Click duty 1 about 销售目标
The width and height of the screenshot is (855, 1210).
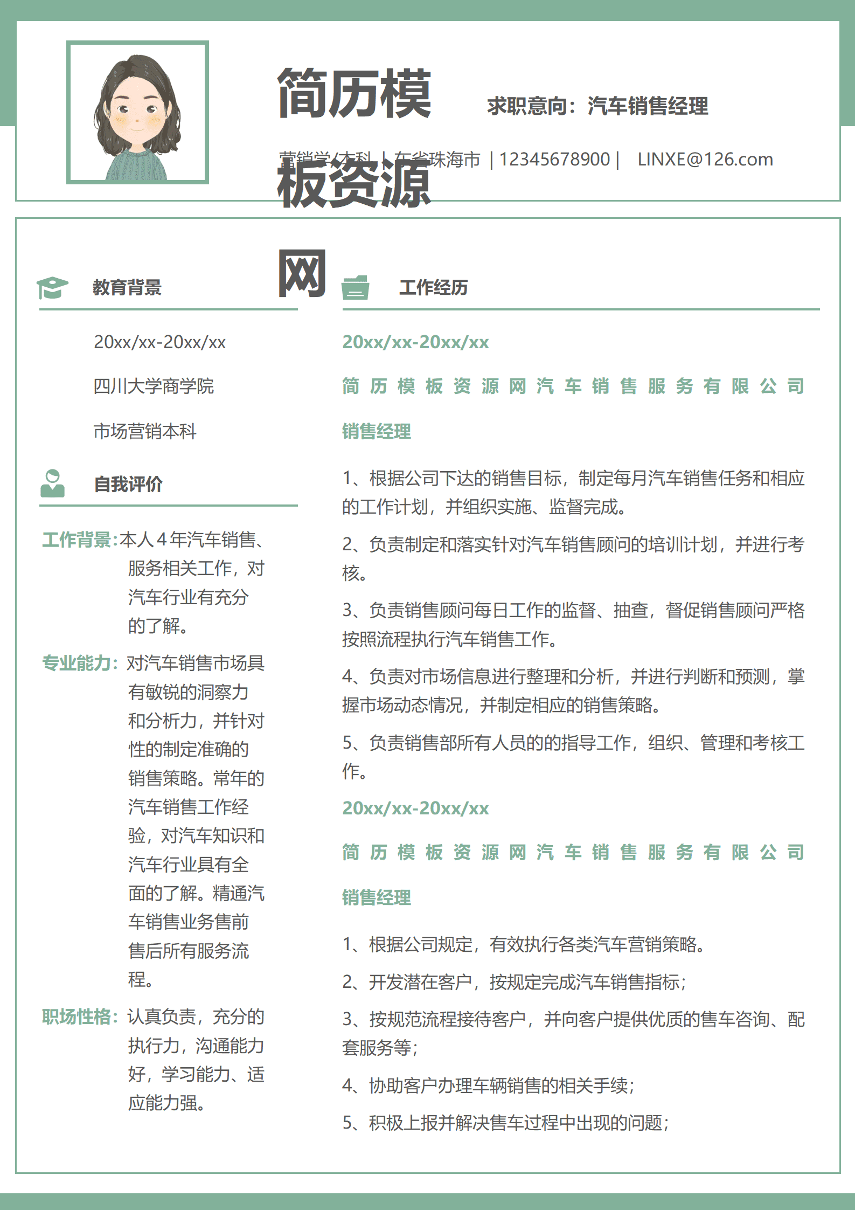[x=573, y=492]
